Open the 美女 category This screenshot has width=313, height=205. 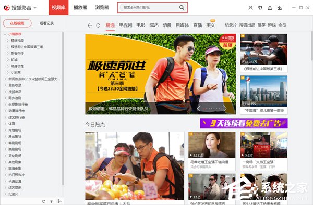(x=211, y=25)
